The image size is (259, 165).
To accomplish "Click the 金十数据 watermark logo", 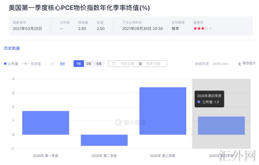I will (x=130, y=123).
